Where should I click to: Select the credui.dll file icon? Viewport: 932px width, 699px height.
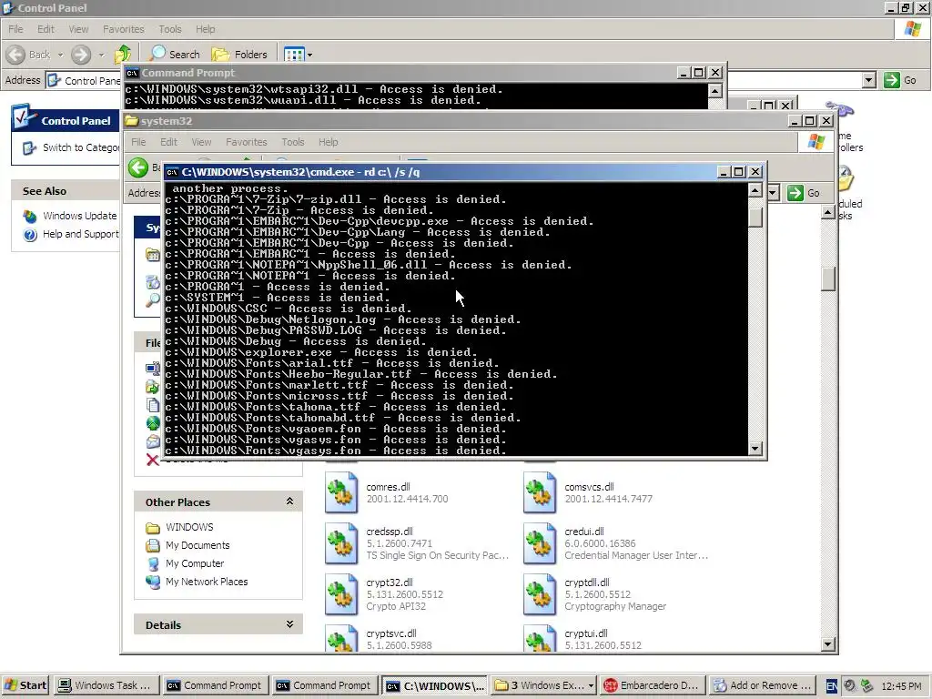click(541, 543)
